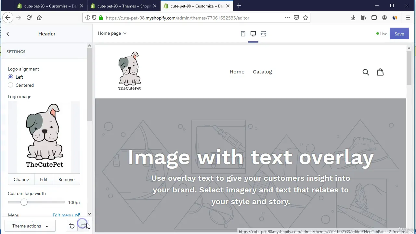Image resolution: width=416 pixels, height=234 pixels.
Task: Close the first Customize browser tab
Action: (82, 6)
